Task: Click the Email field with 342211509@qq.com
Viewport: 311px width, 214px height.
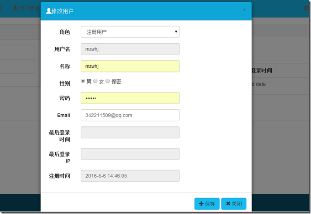Action: [130, 115]
